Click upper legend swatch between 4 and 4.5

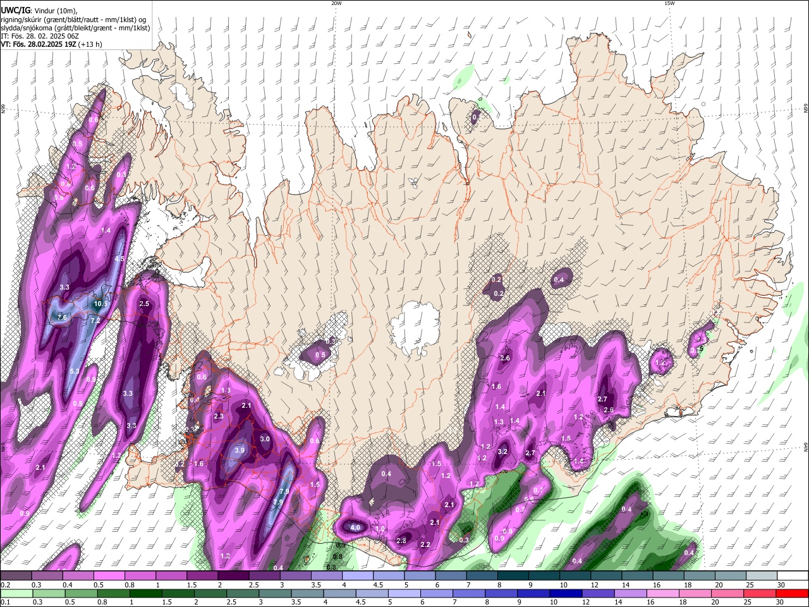tap(358, 576)
